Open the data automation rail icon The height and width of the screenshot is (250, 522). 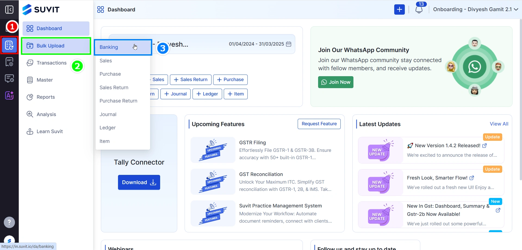(x=9, y=45)
